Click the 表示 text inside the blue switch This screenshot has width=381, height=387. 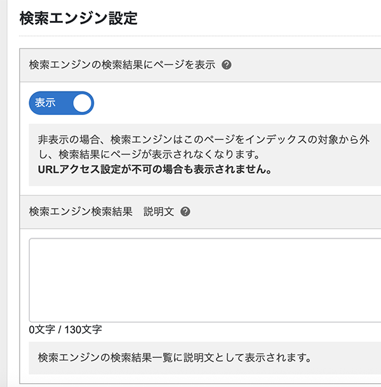pyautogui.click(x=45, y=103)
